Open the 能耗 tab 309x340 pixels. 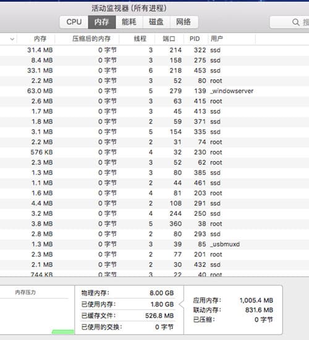(129, 22)
